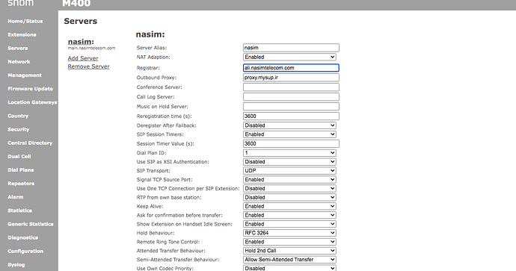The width and height of the screenshot is (516, 271).
Task: Open Firmware Update page
Action: [x=30, y=89]
